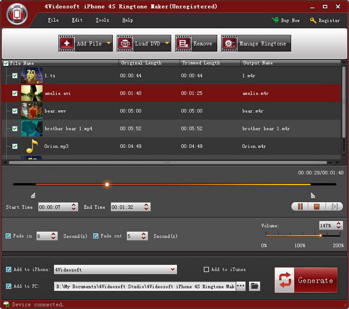Click the Orion.mp3 music note icon
The height and width of the screenshot is (309, 349).
32,146
